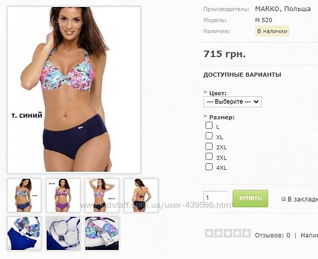
Task: Select the XL size checkbox
Action: [x=209, y=136]
